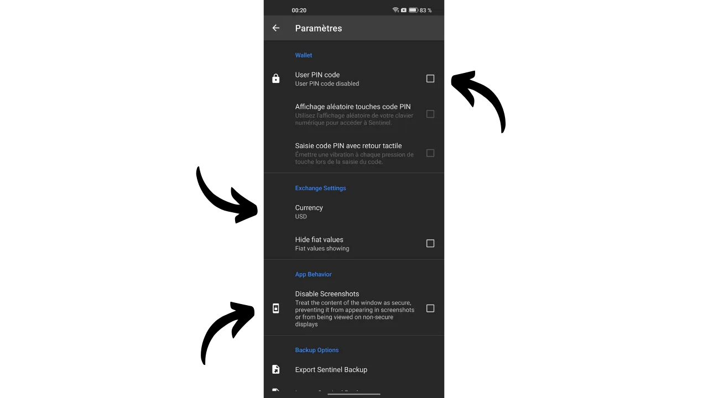Click the Export Sentinel Backup file icon
This screenshot has width=708, height=398.
pyautogui.click(x=276, y=370)
